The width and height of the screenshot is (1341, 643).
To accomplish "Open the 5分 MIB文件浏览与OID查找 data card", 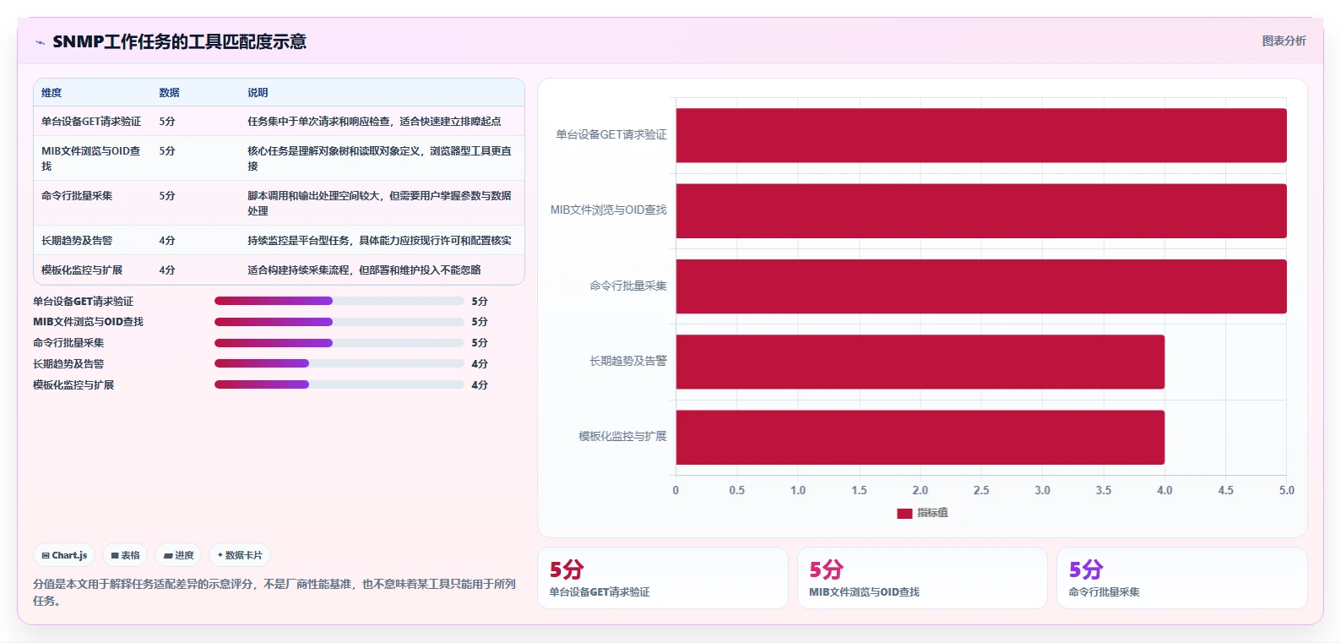I will pos(922,578).
